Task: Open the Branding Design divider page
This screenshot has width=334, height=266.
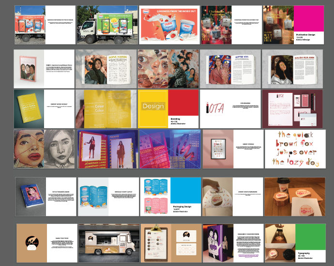Action: click(168, 108)
